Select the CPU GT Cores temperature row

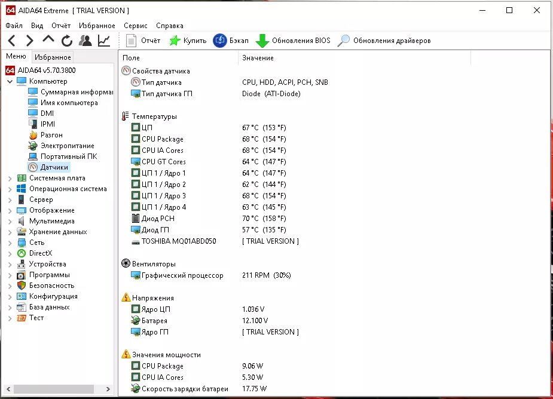coord(208,161)
